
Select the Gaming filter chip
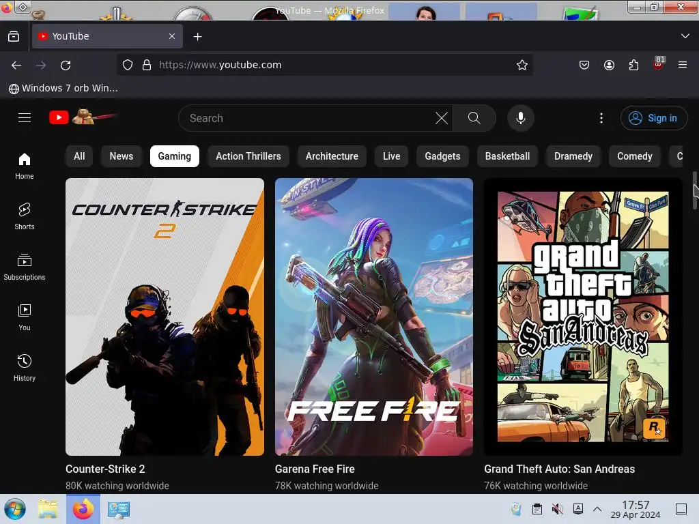tap(174, 156)
